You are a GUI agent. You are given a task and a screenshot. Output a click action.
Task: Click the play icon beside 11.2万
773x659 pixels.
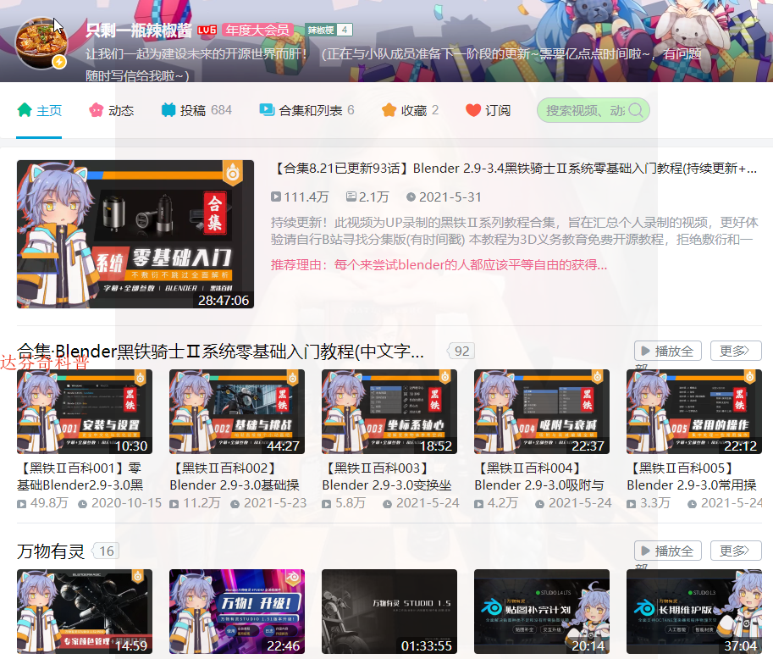pos(174,504)
